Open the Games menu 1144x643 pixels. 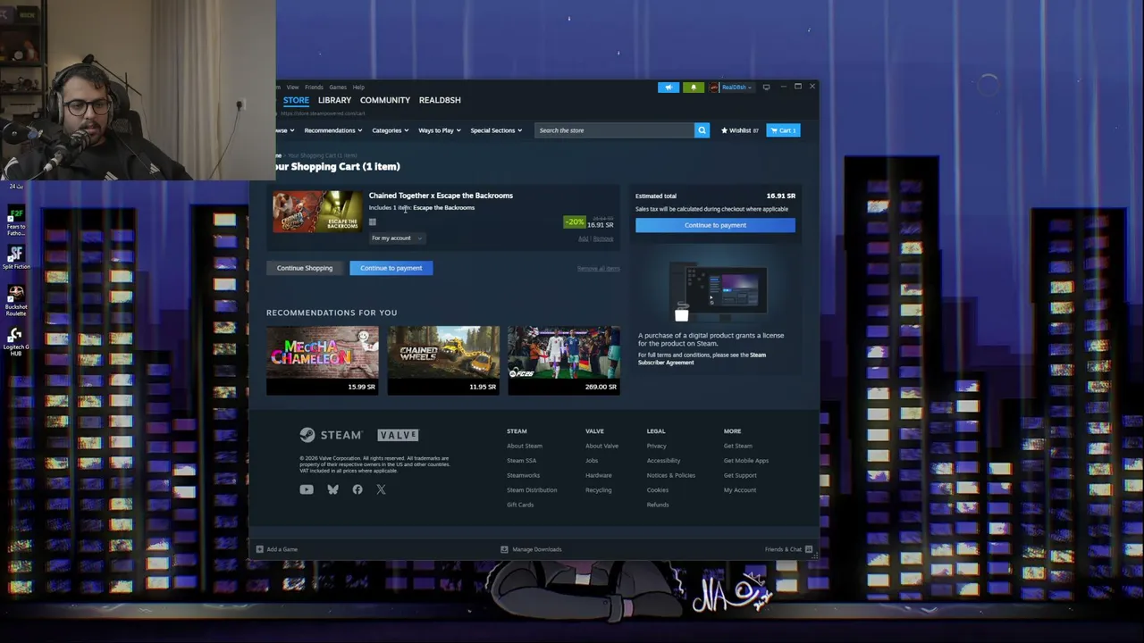338,88
